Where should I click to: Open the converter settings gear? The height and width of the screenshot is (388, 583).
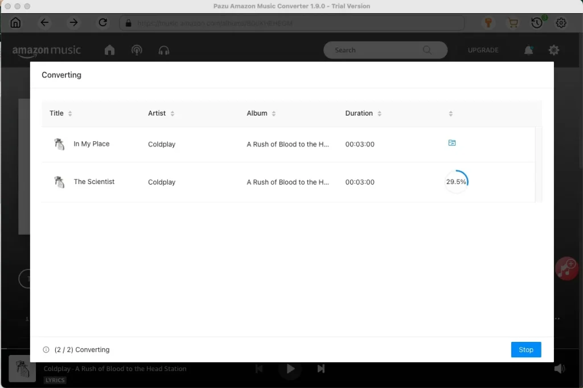(x=561, y=23)
